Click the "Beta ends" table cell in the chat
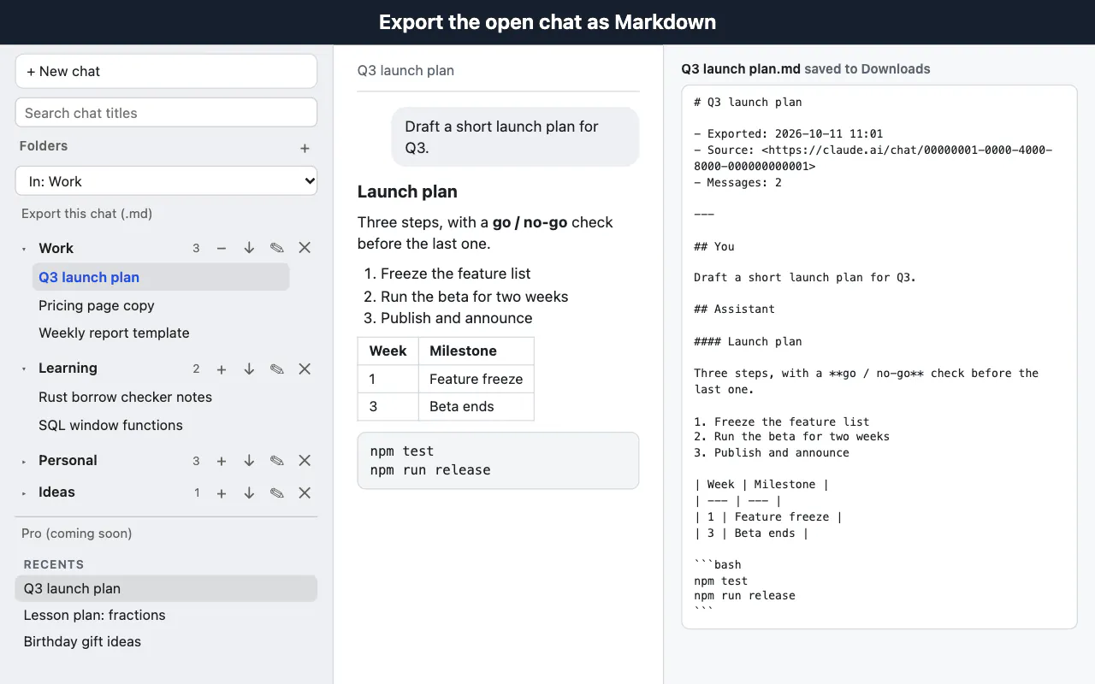The width and height of the screenshot is (1095, 684). click(x=476, y=406)
